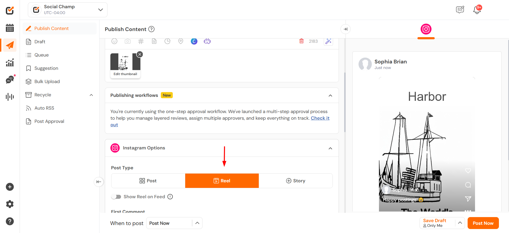509x233 pixels.
Task: Open the analytics chart icon in sidebar
Action: [10, 63]
